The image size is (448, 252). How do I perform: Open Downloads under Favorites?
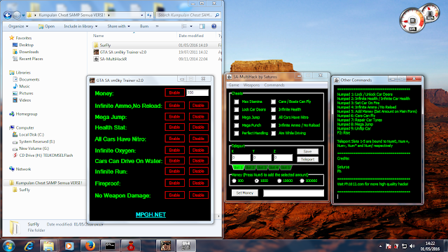point(29,52)
